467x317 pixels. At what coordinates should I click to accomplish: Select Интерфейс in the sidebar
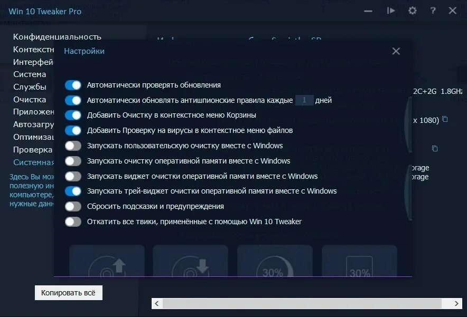pos(33,62)
